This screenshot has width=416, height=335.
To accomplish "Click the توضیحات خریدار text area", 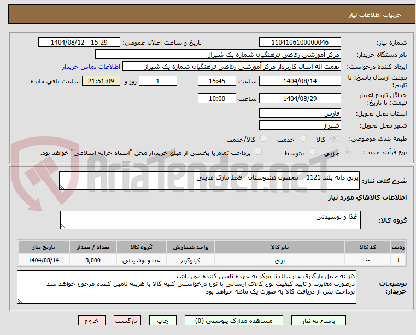I will [x=186, y=287].
